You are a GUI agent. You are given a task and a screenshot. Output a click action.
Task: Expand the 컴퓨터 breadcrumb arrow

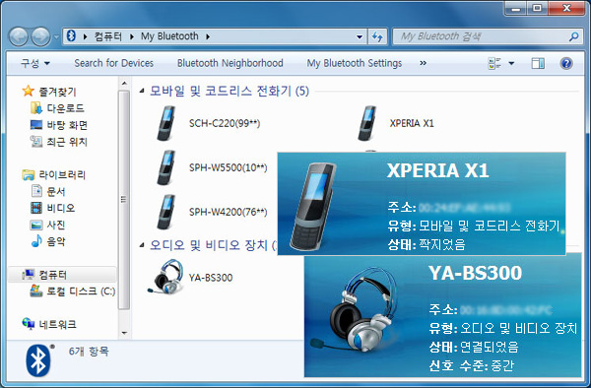click(x=132, y=36)
